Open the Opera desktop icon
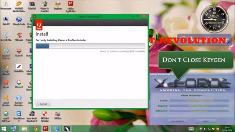 (x=6, y=84)
